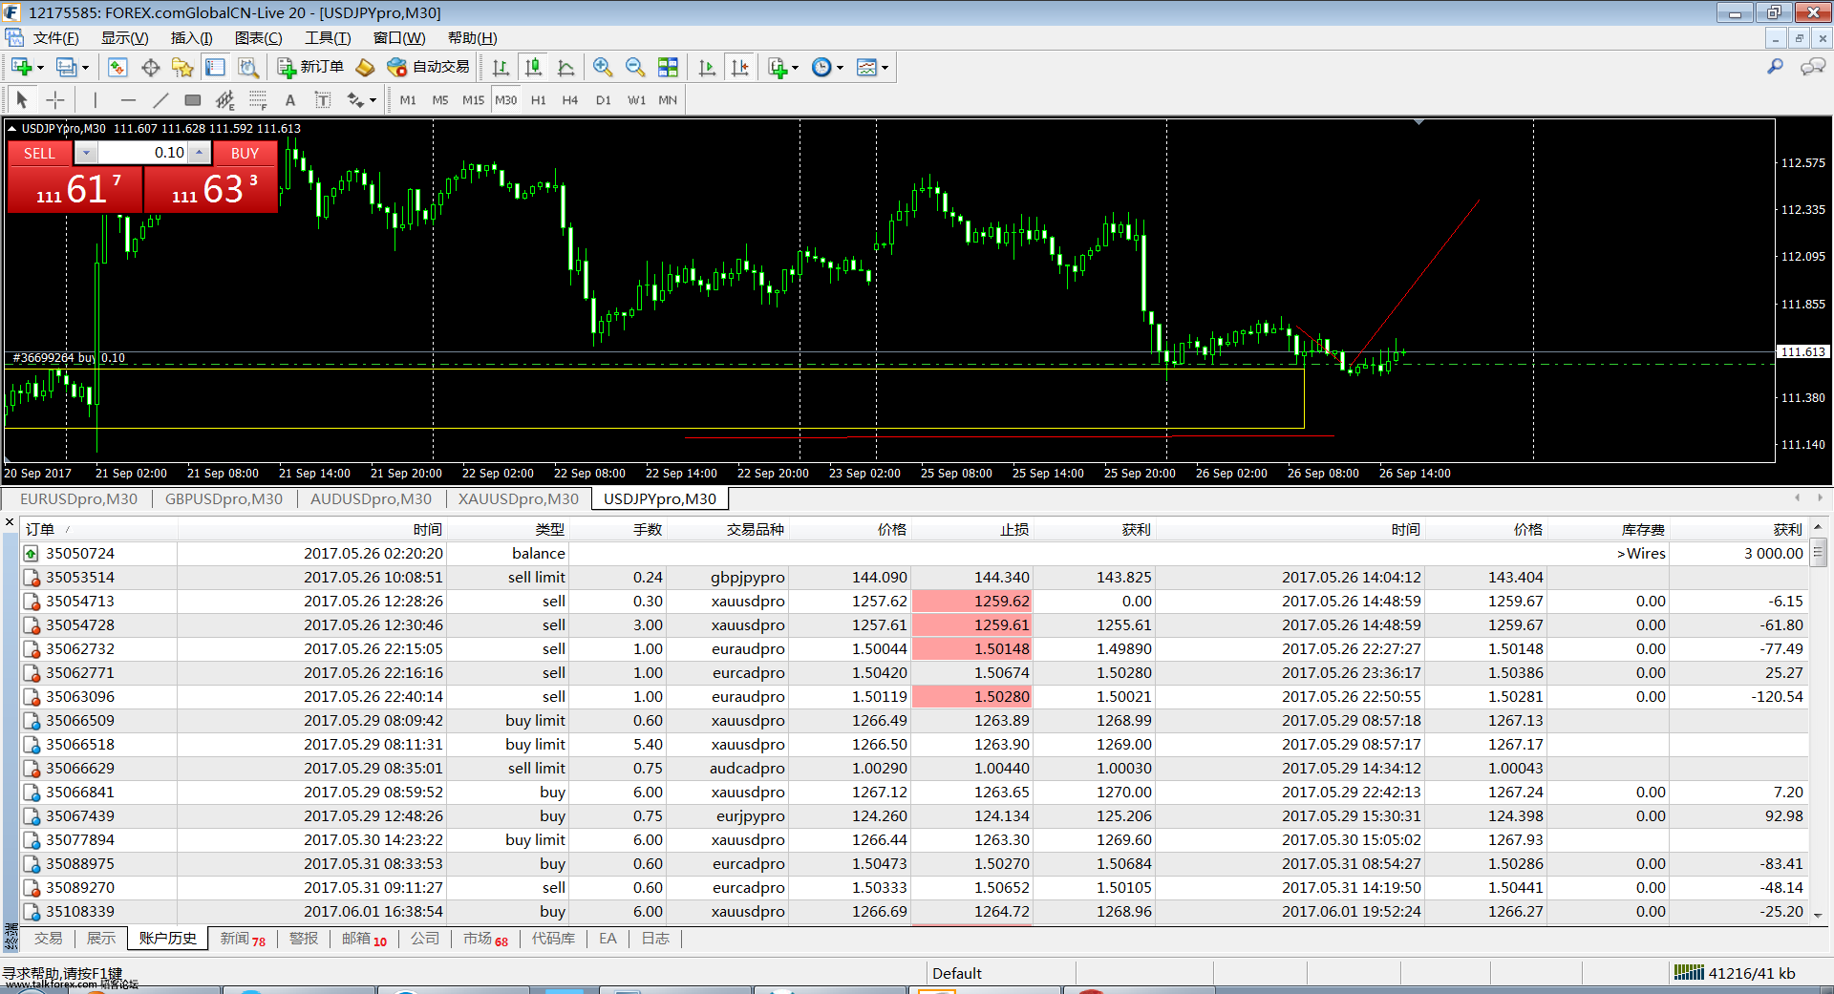Select the crosshair tool
This screenshot has width=1834, height=994.
(x=55, y=99)
